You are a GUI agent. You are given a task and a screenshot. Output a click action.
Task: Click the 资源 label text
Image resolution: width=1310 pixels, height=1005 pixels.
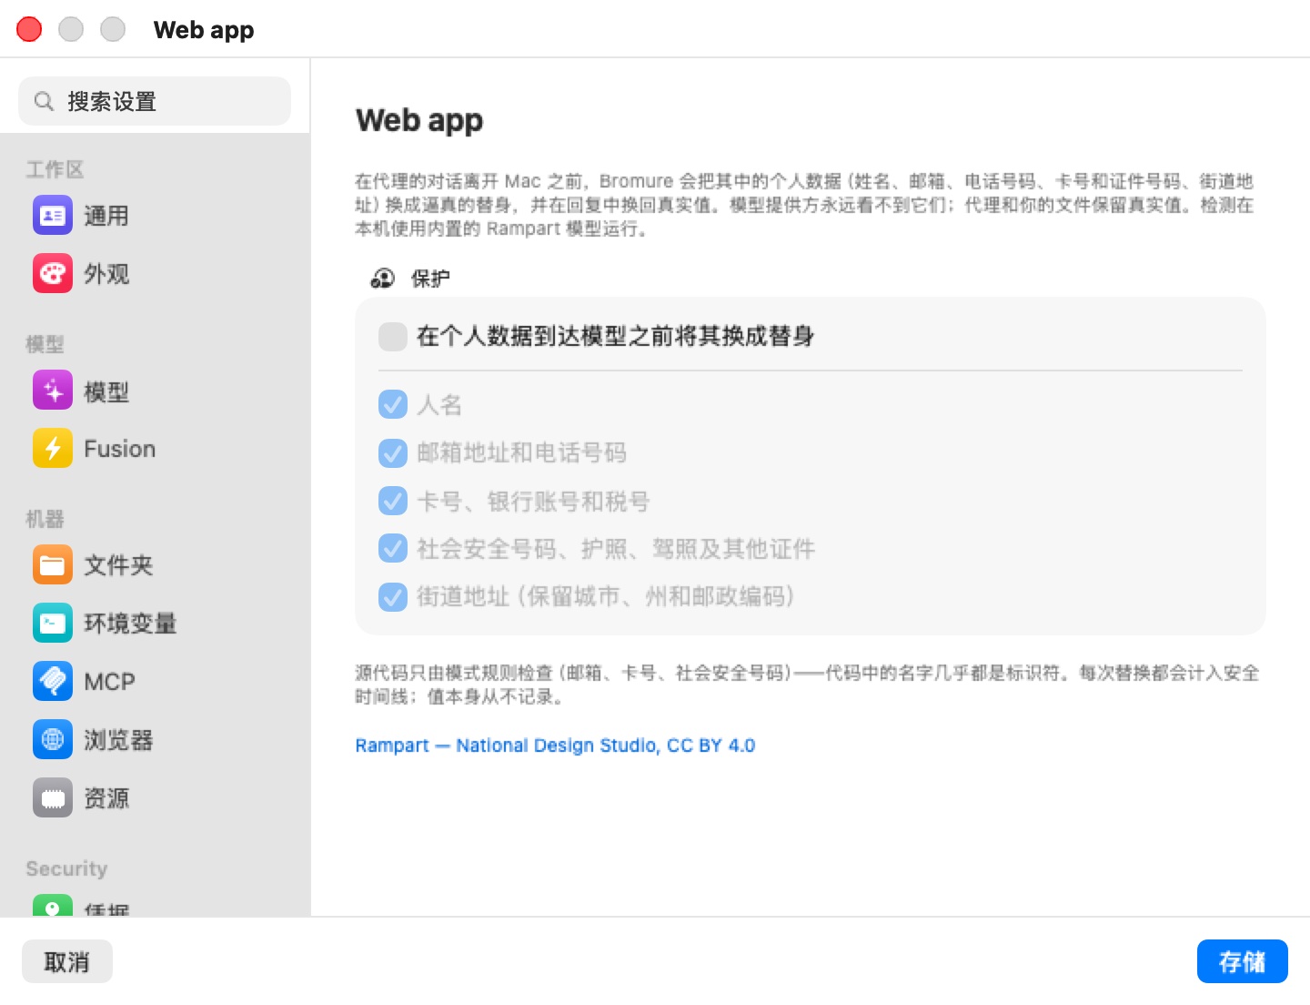click(106, 798)
